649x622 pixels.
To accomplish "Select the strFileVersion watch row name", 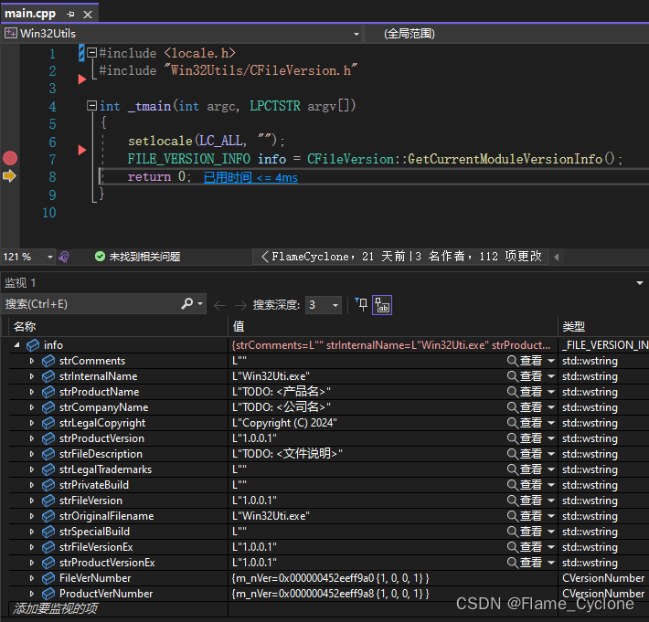I will click(x=90, y=501).
